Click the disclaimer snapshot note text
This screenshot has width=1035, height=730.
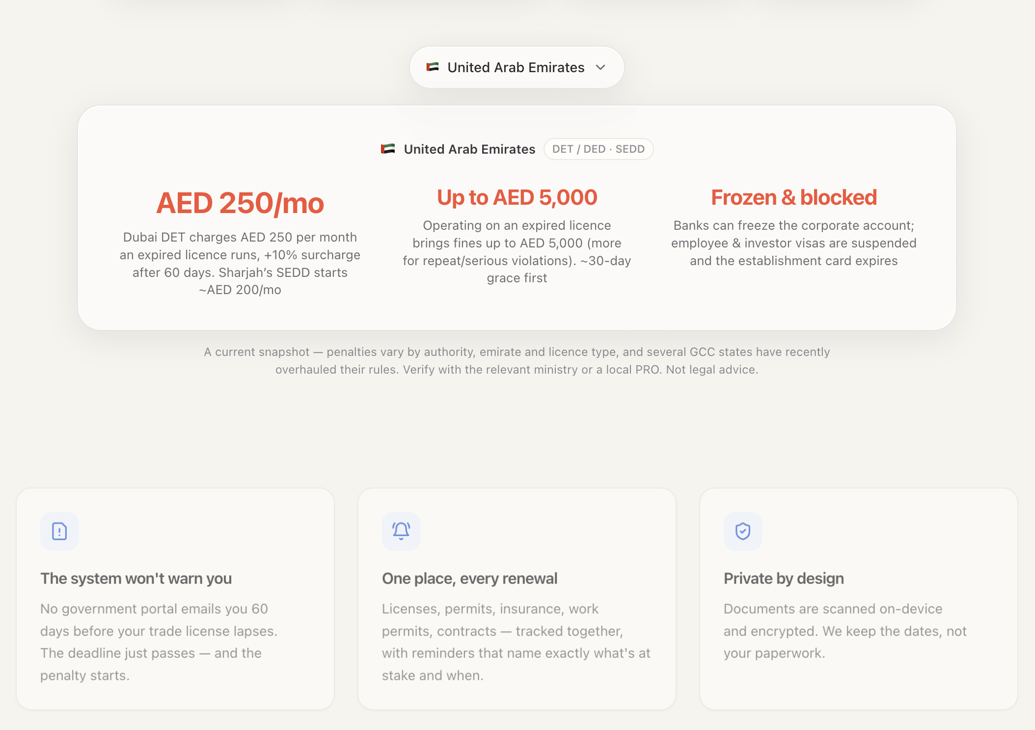pyautogui.click(x=517, y=361)
